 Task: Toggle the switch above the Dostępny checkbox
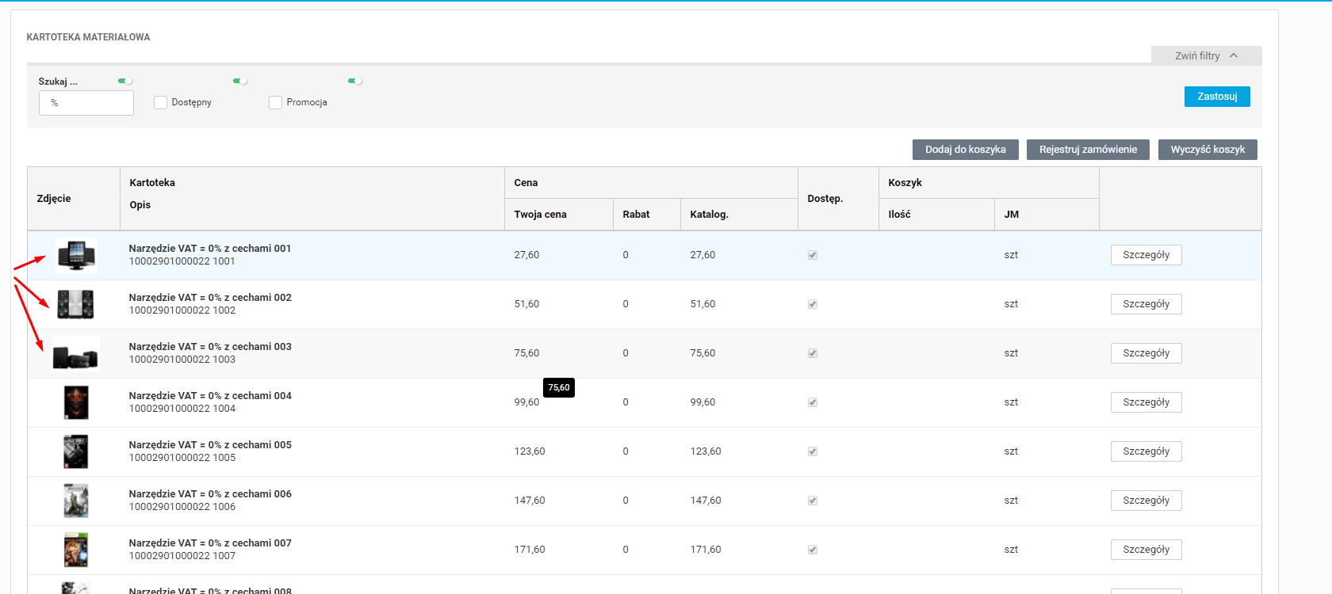pos(240,81)
